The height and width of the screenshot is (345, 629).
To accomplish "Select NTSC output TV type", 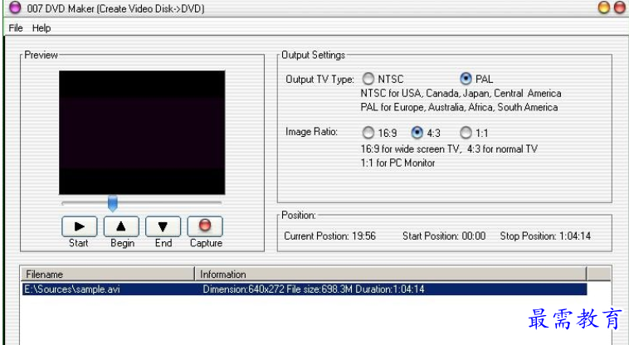I will click(368, 79).
